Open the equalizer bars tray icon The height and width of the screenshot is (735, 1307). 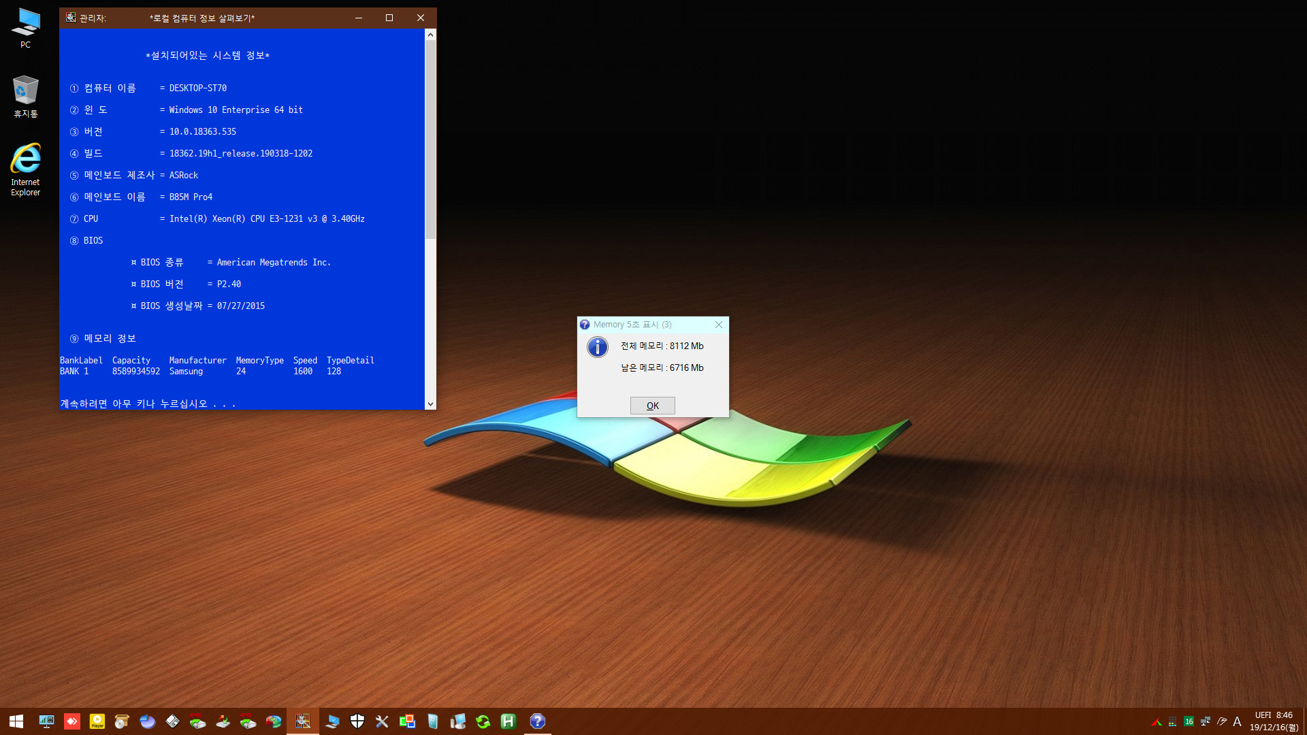pos(1172,721)
